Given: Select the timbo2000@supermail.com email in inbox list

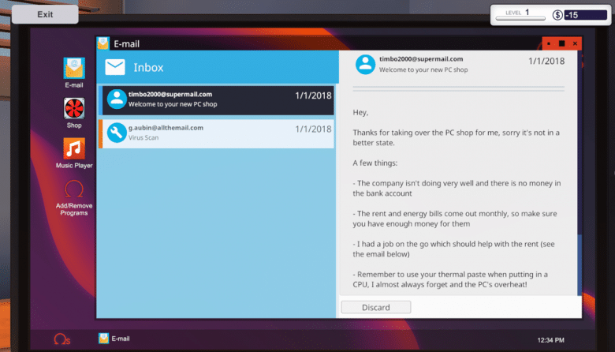Looking at the screenshot, I should (217, 100).
